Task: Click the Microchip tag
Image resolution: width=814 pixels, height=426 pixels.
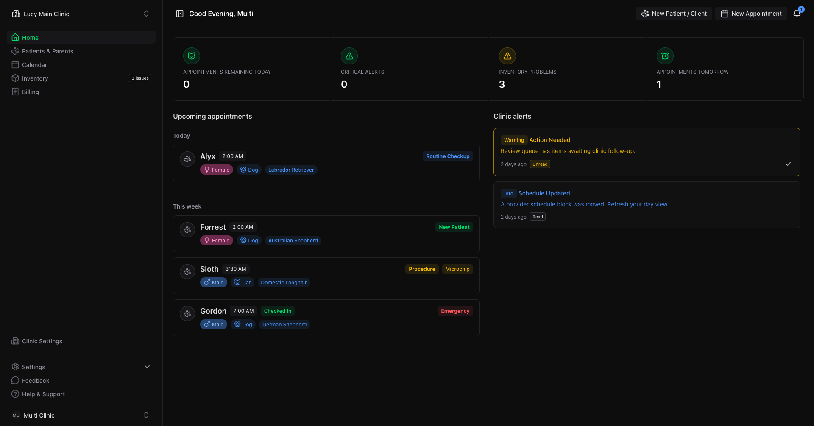Action: [x=457, y=269]
